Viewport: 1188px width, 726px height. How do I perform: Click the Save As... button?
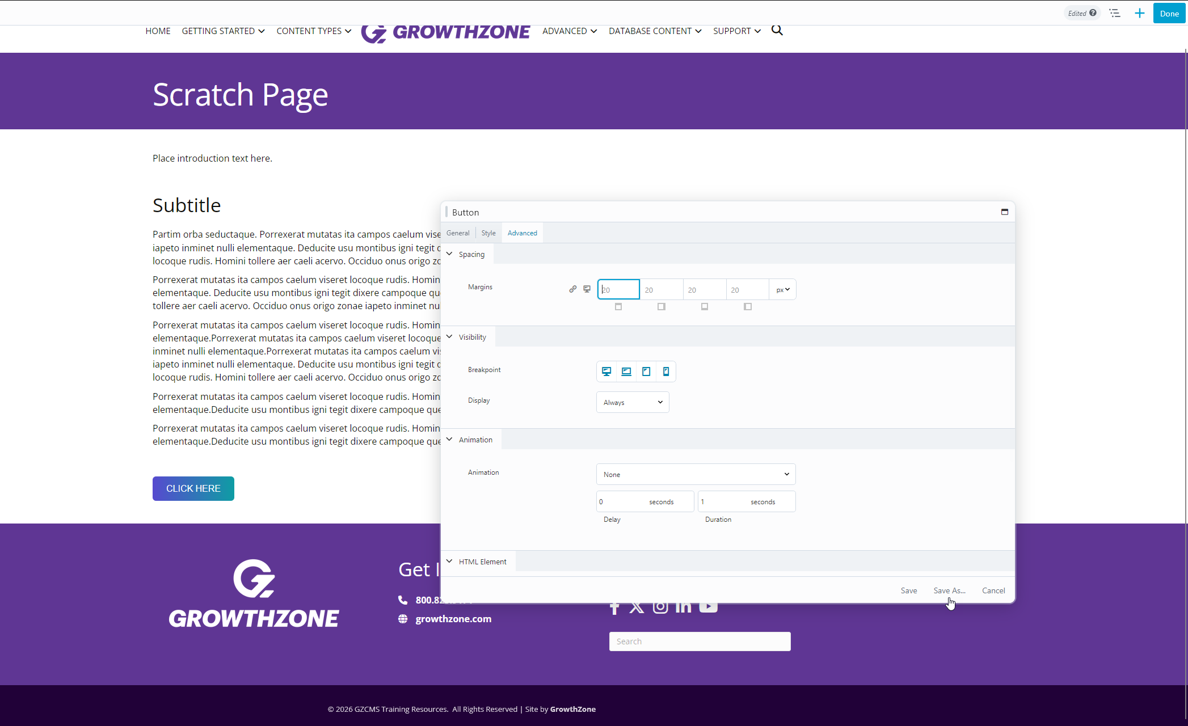(949, 590)
